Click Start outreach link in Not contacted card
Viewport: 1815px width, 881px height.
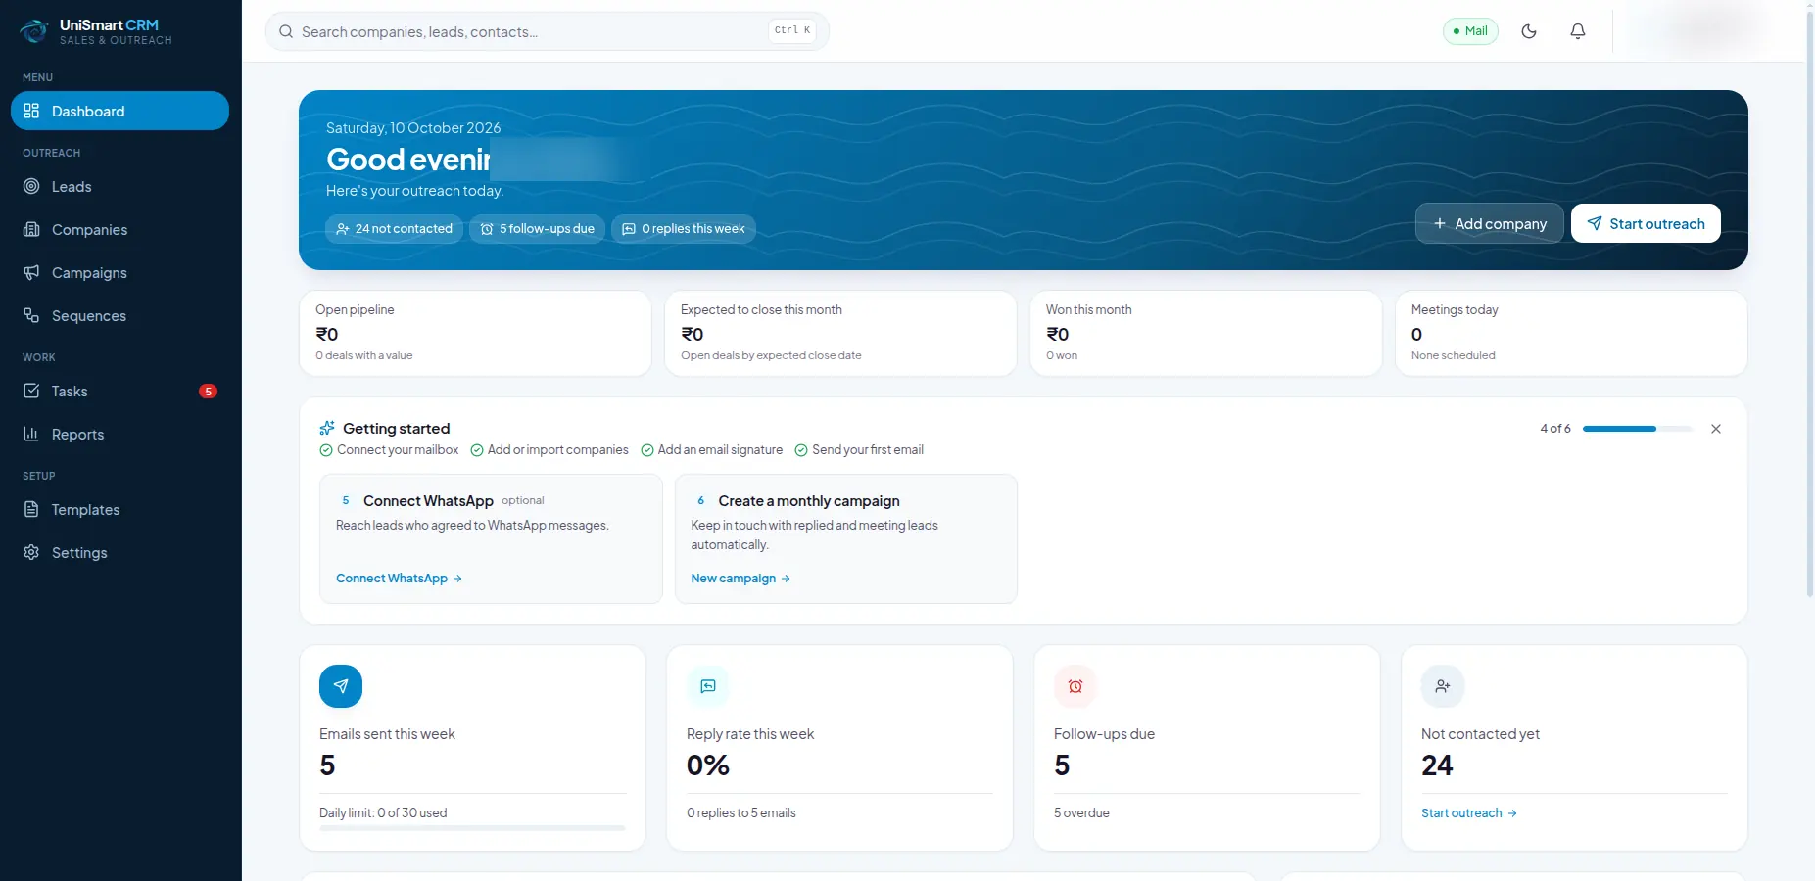coord(1469,813)
